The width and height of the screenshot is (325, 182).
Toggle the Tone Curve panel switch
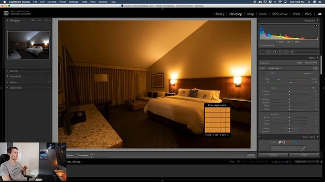259,136
